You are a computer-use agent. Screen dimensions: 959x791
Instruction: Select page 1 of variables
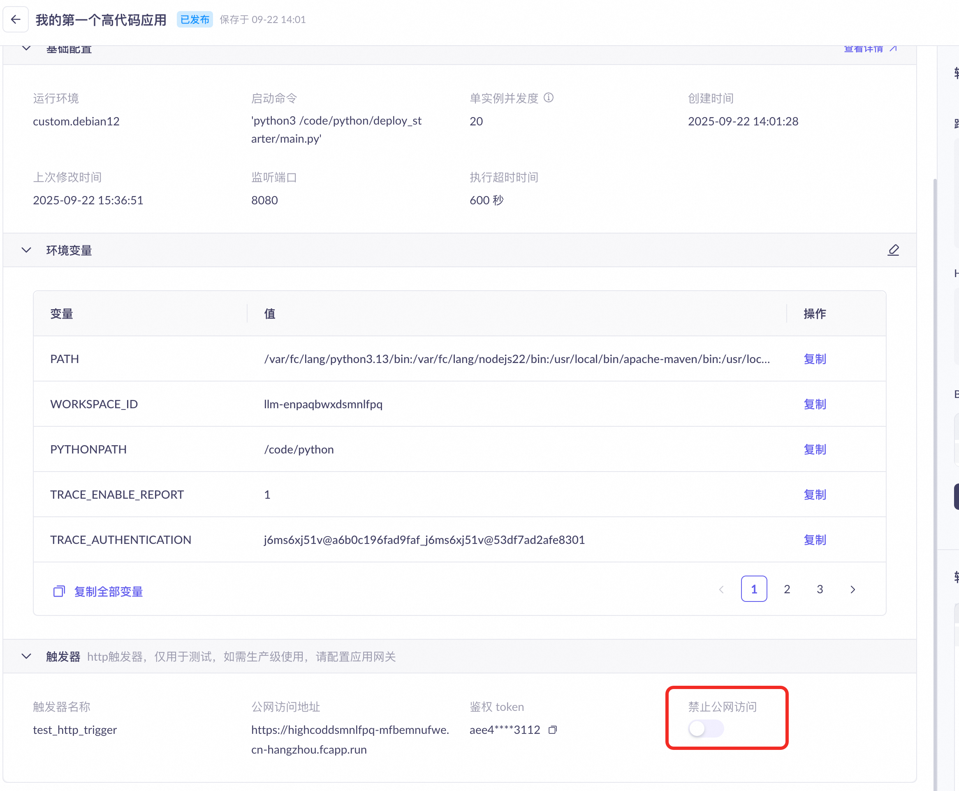pyautogui.click(x=754, y=589)
